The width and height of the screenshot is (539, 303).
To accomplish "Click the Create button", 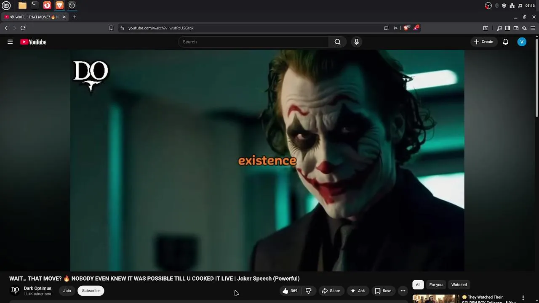I will coord(484,42).
